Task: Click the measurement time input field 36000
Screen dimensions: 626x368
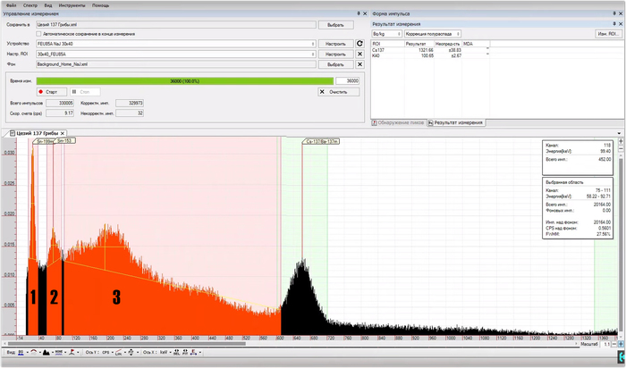Action: point(347,80)
